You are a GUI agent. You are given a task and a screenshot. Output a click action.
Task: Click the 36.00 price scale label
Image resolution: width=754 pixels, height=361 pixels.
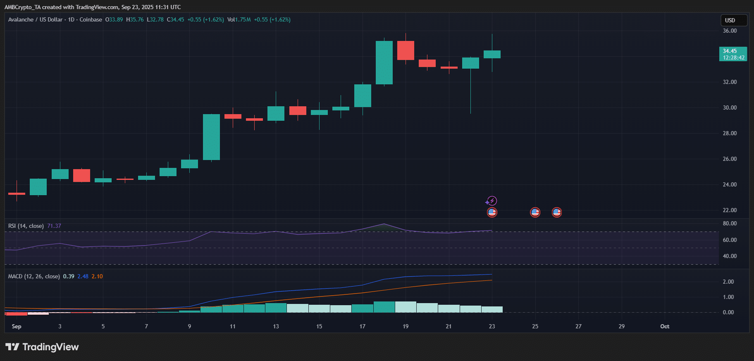[730, 31]
